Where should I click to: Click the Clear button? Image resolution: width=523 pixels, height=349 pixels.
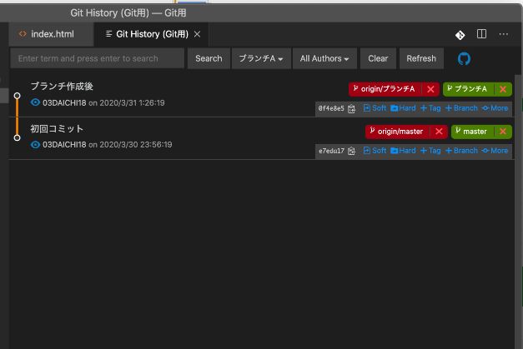coord(378,58)
